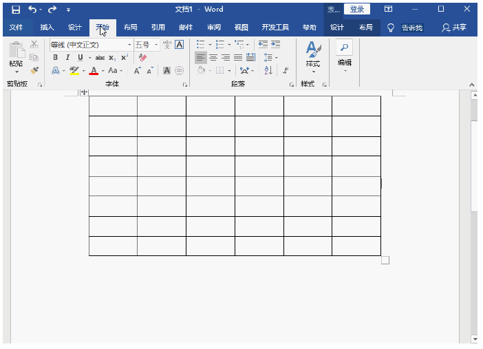Viewport: 483px width, 349px height.
Task: Align text left
Action: (x=200, y=57)
